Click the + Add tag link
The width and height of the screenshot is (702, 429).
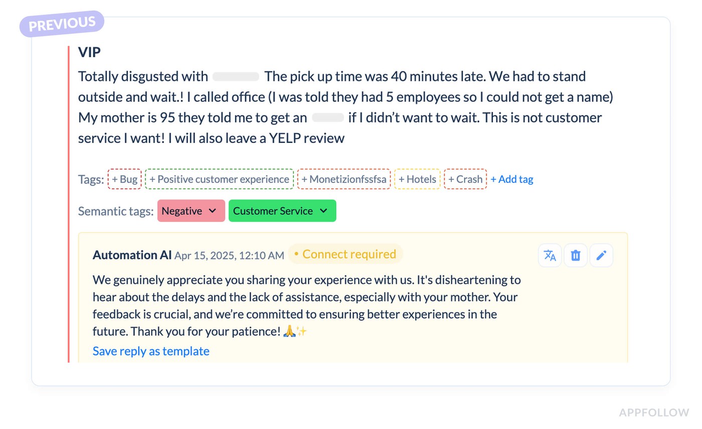512,179
